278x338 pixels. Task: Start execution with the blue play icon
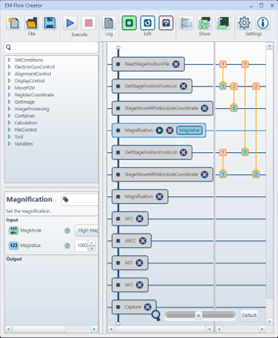pos(70,23)
